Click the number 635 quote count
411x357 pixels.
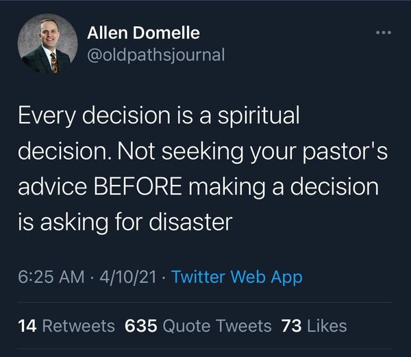point(141,326)
